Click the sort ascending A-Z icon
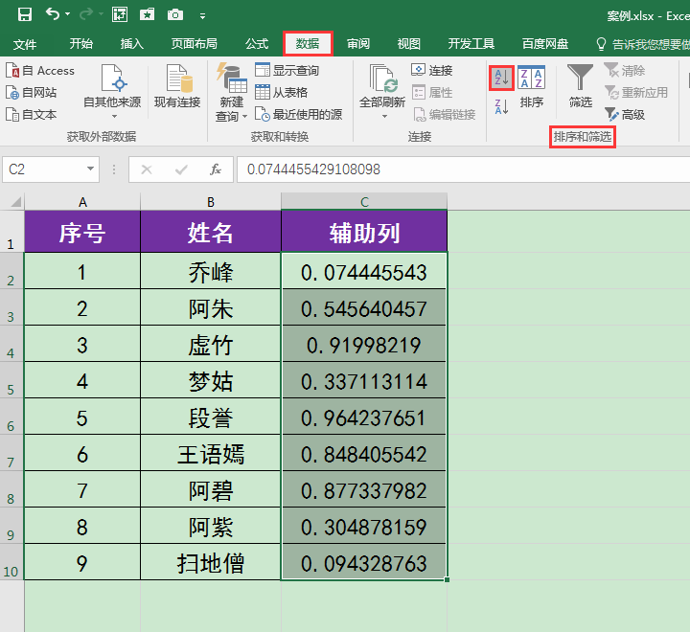 [501, 78]
